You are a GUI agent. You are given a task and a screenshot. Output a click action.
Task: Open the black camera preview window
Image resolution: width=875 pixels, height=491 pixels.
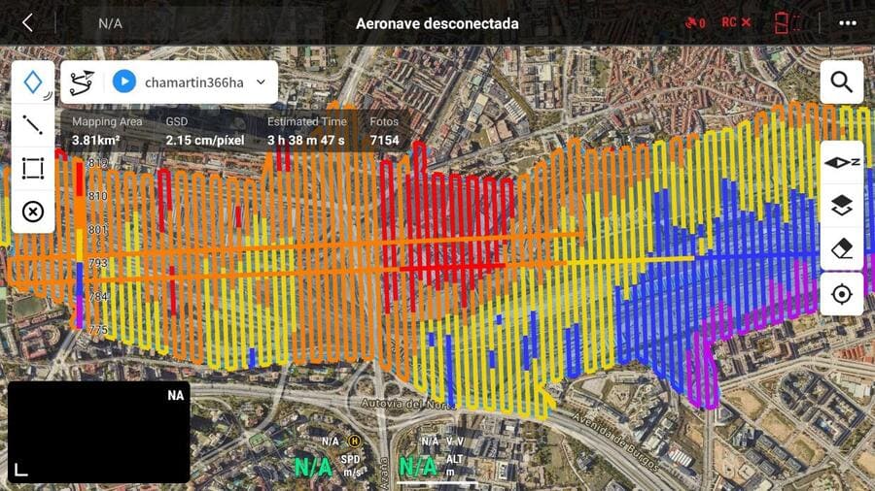[x=99, y=432]
